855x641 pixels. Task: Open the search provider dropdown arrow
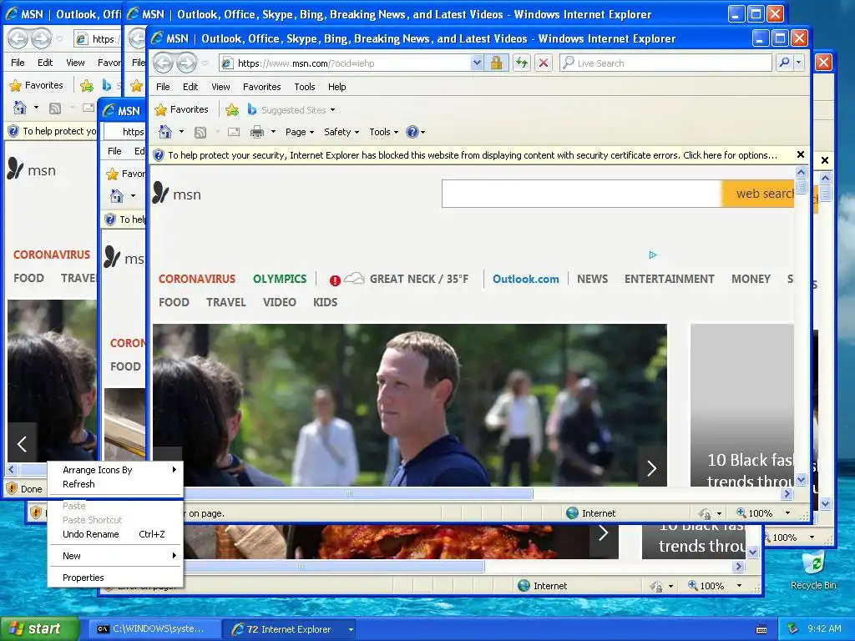(799, 63)
